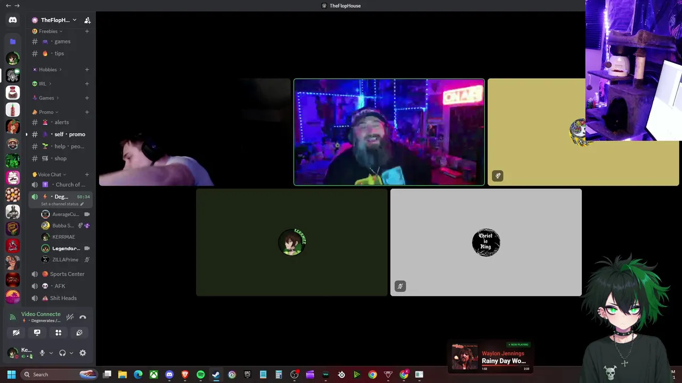
Task: Click 'Set a channel status' link
Action: point(62,204)
